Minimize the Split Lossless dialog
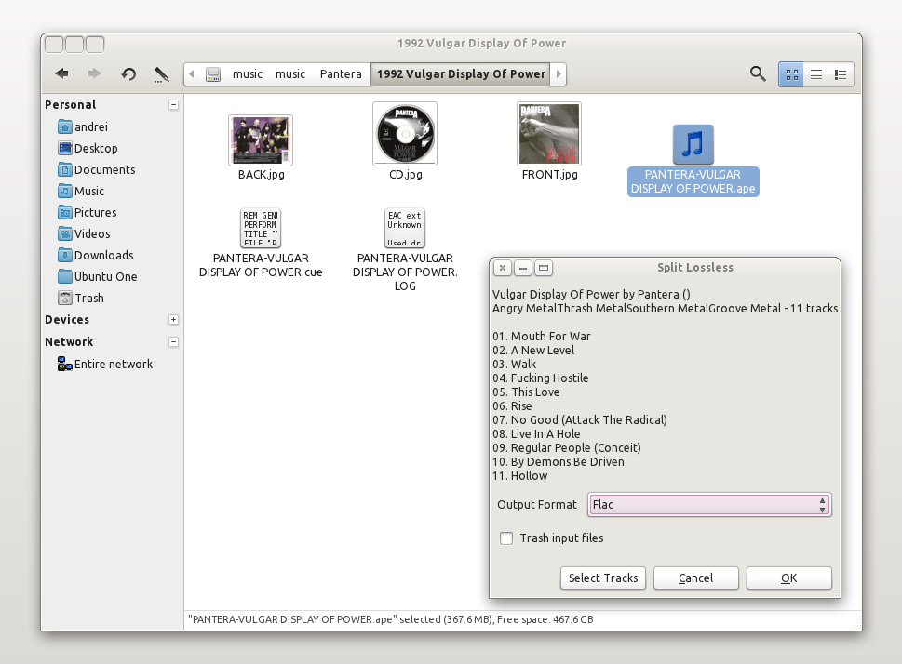The image size is (902, 664). [522, 268]
